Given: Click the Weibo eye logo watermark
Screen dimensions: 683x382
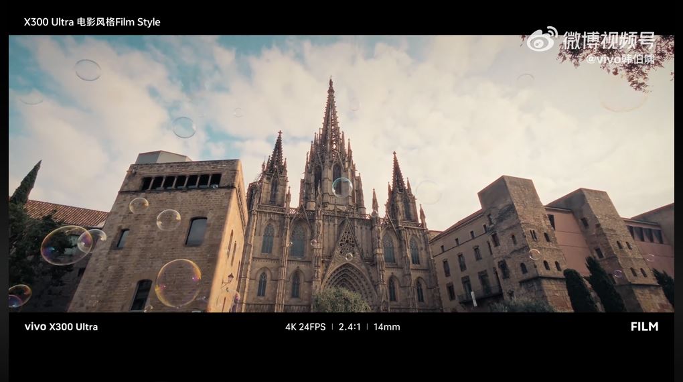Looking at the screenshot, I should click(x=541, y=40).
